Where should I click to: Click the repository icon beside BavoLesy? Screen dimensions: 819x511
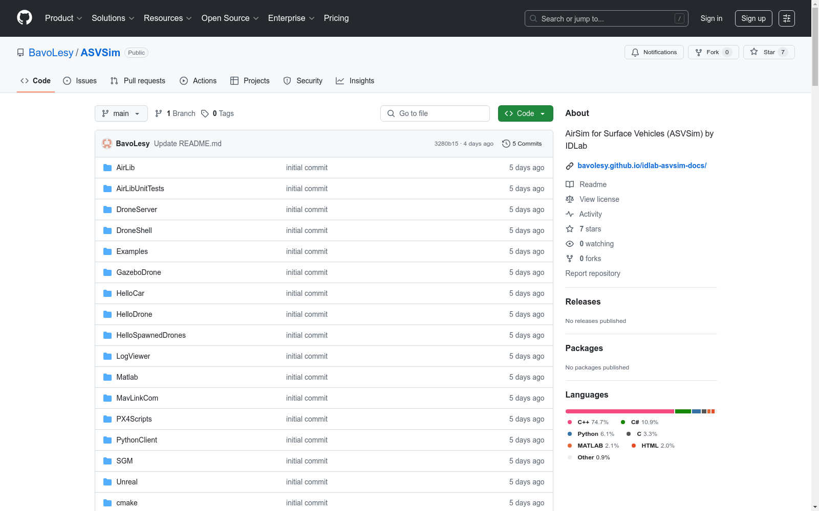pos(20,53)
